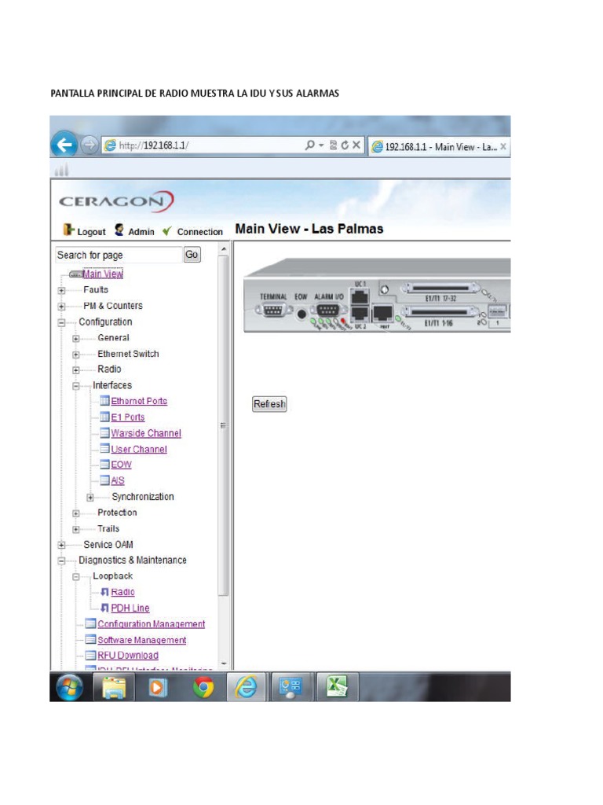This screenshot has width=603, height=805.
Task: Click the navigation tree scroll down arrow
Action: coord(224,663)
